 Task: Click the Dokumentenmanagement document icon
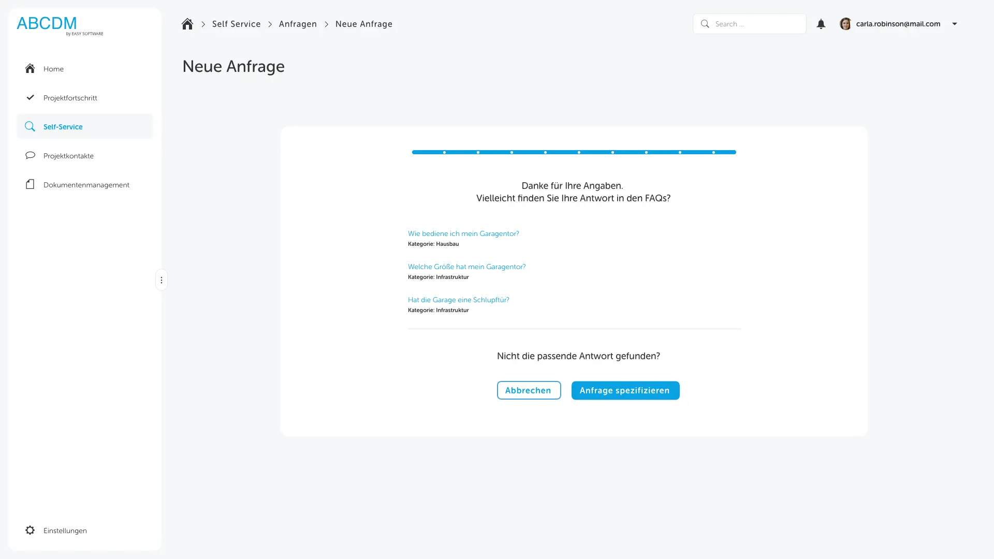point(30,184)
